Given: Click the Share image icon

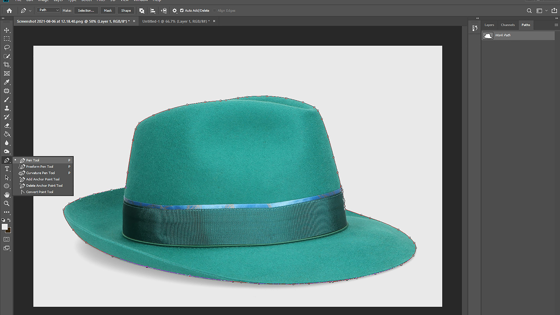Looking at the screenshot, I should [x=554, y=11].
